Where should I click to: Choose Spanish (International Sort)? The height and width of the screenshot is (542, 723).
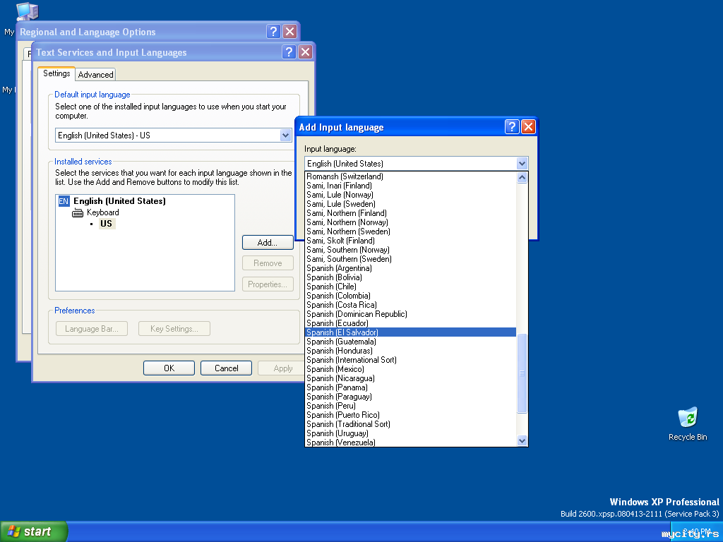point(410,360)
